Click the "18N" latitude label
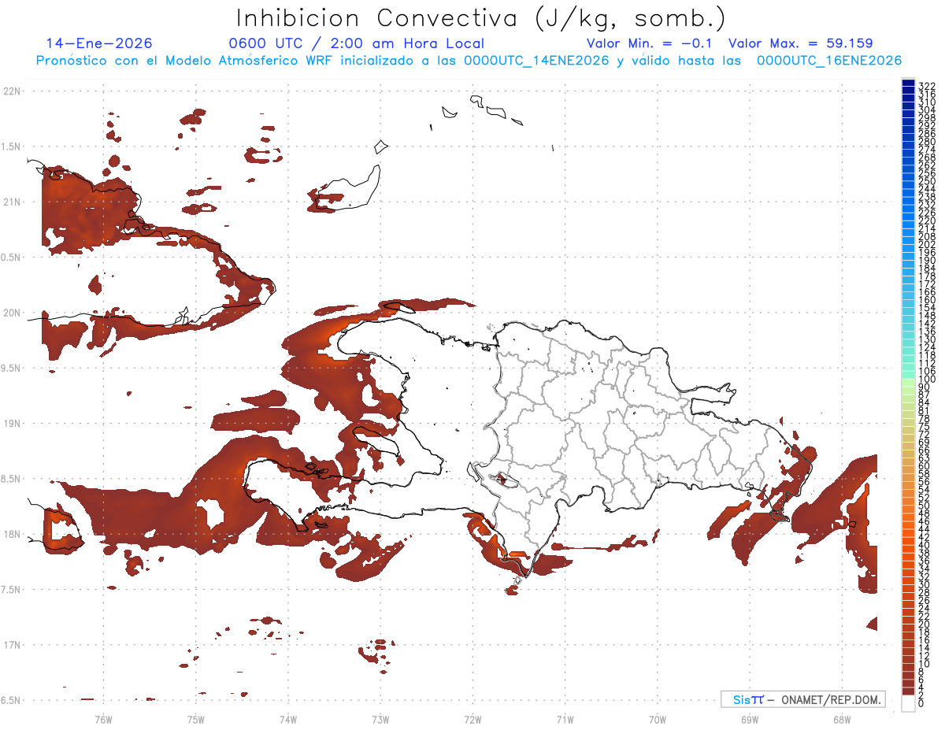Image resolution: width=945 pixels, height=730 pixels. [x=13, y=534]
